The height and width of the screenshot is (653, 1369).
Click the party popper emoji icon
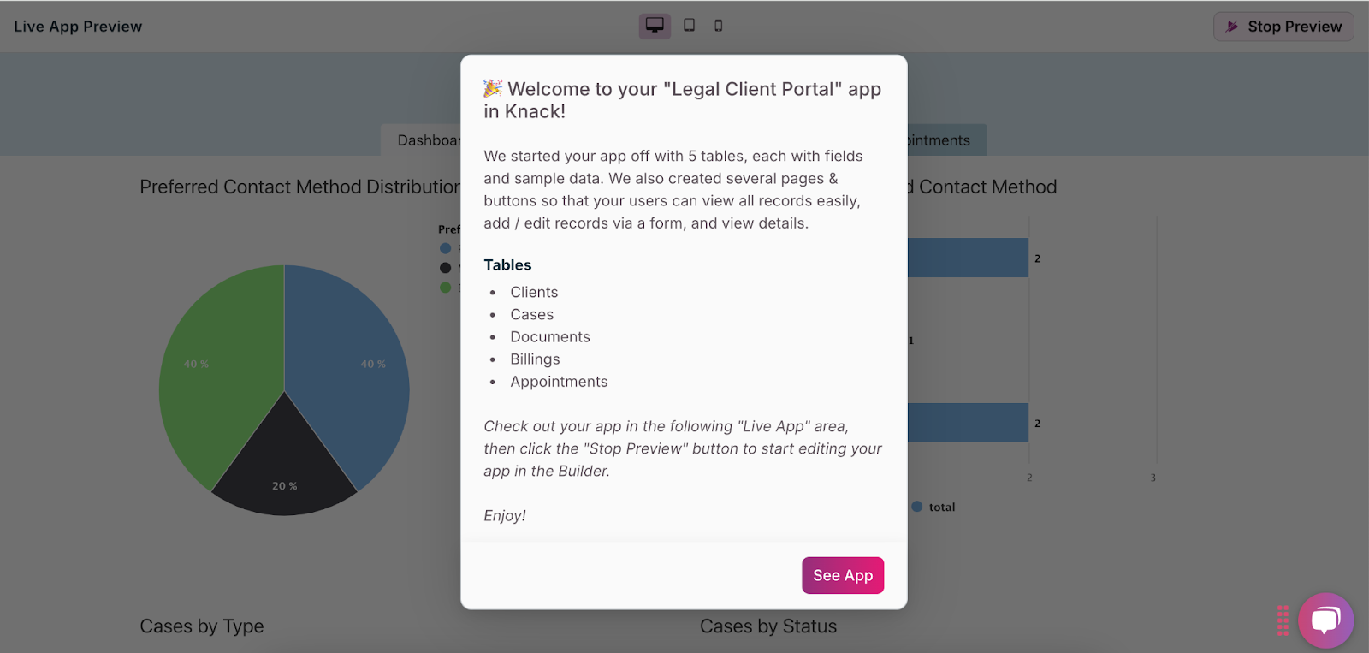point(493,88)
